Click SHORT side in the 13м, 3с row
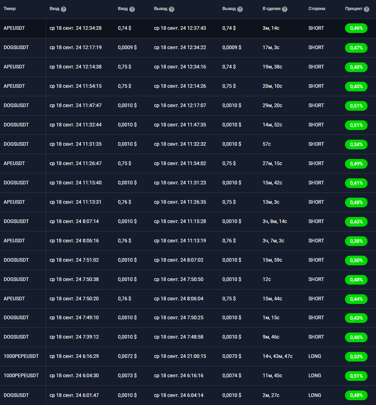376x405 pixels. coord(316,202)
